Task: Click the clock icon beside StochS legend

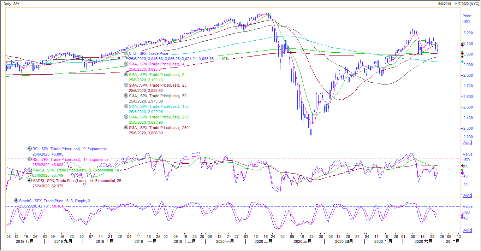Action: (x=16, y=200)
